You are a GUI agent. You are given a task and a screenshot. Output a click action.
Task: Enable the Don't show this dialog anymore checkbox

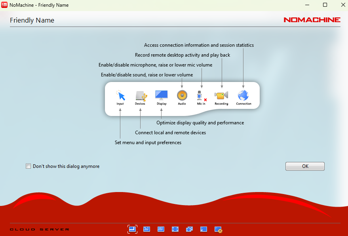pyautogui.click(x=28, y=166)
